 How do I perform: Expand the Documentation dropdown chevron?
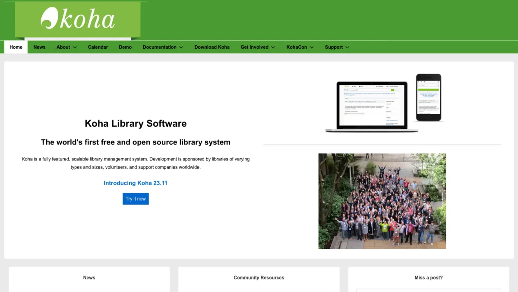point(181,47)
